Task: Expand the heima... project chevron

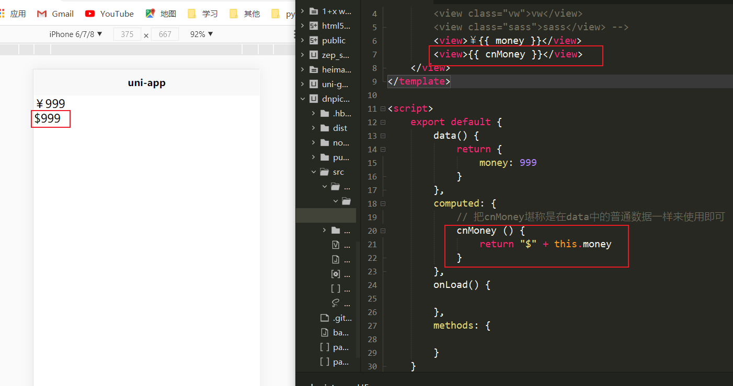Action: pos(302,69)
